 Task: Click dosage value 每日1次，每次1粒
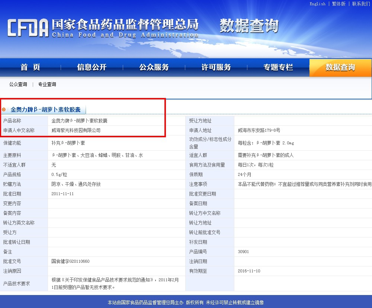coord(256,165)
